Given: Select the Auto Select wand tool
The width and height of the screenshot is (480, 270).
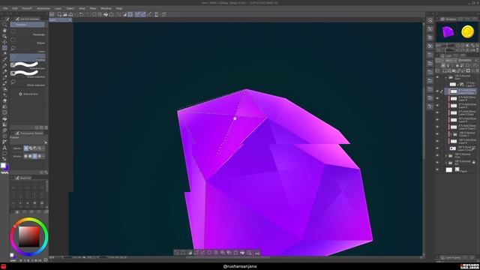Looking at the screenshot, I should tap(4, 54).
